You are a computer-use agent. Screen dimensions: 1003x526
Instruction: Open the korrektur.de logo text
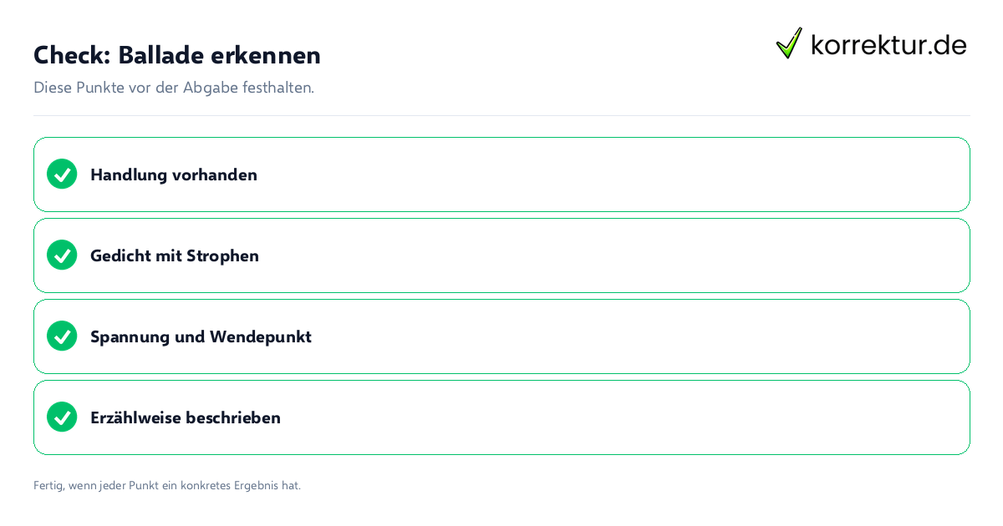[888, 44]
